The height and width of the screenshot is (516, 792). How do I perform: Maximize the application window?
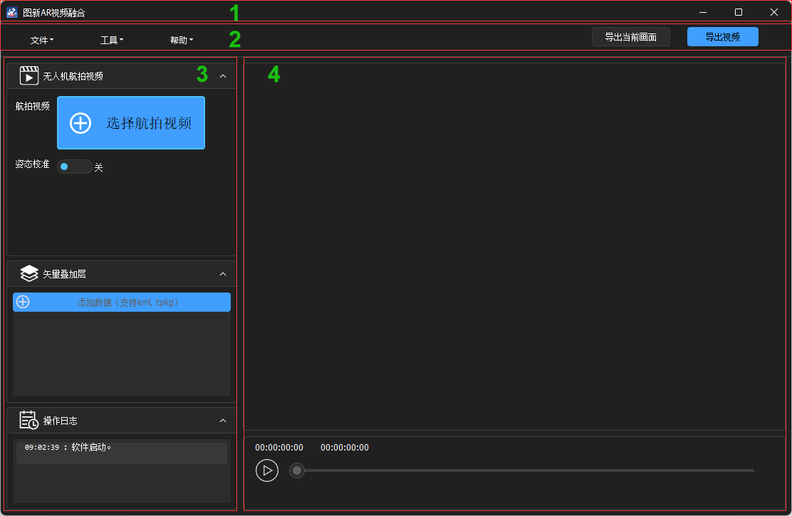(739, 12)
